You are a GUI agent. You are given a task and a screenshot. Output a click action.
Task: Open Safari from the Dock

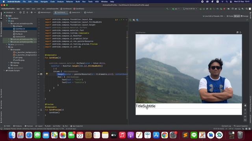(29, 135)
